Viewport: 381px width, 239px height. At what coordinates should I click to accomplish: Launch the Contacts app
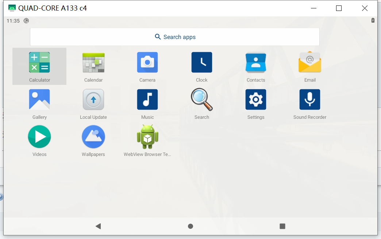point(256,63)
